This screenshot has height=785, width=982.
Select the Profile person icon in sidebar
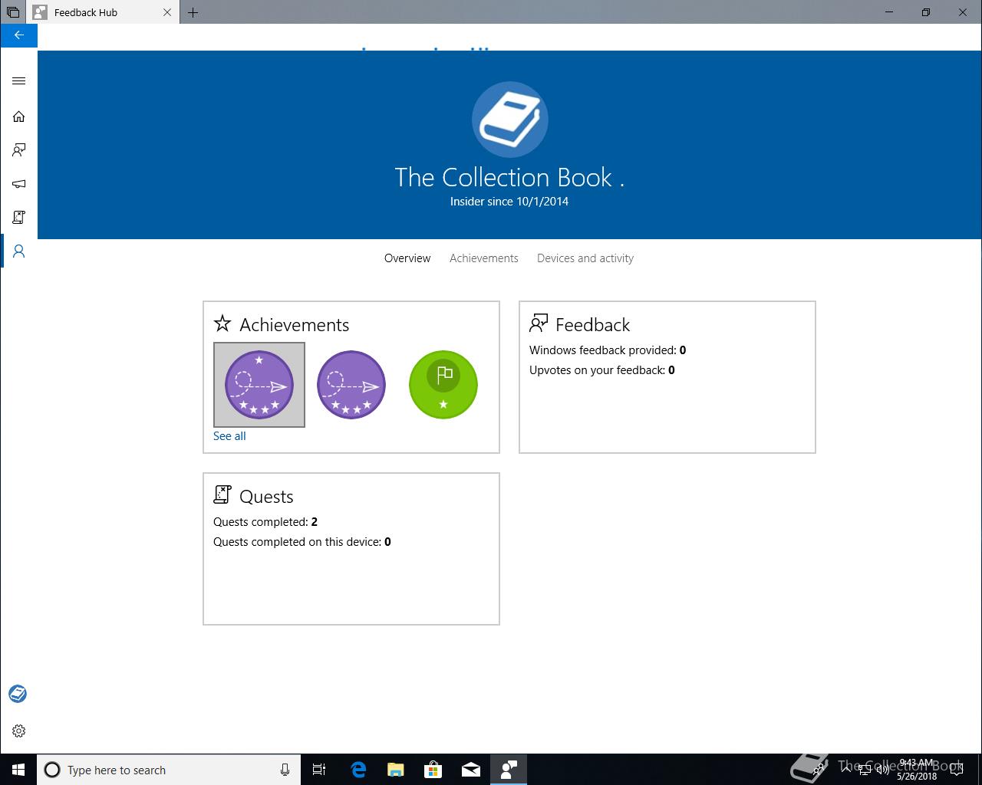click(x=18, y=251)
